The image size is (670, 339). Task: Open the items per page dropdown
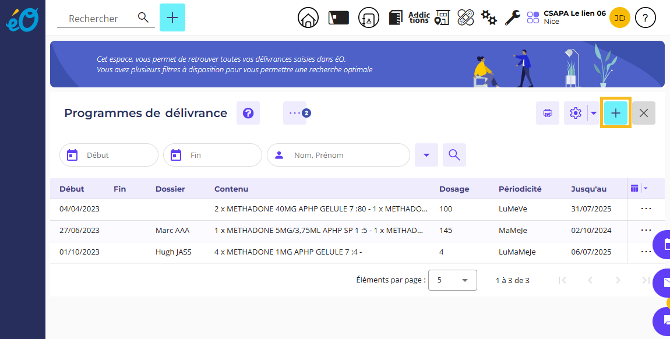453,280
